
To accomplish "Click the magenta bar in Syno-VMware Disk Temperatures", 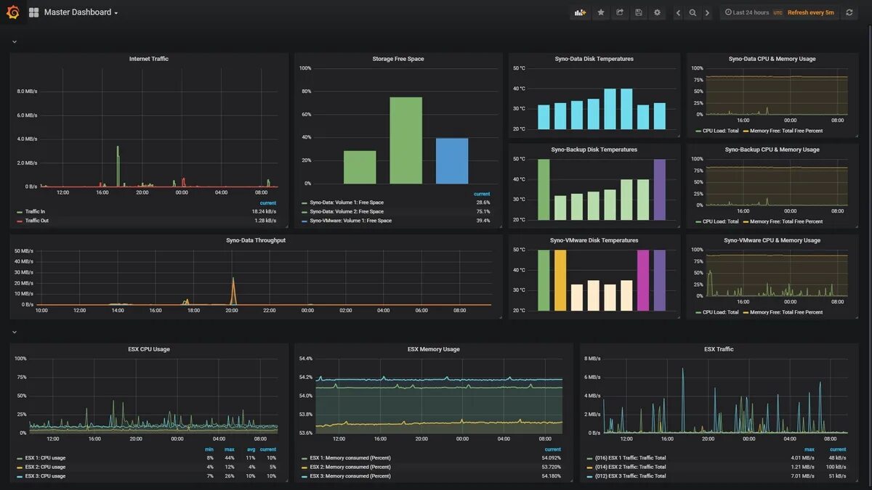I will 643,280.
